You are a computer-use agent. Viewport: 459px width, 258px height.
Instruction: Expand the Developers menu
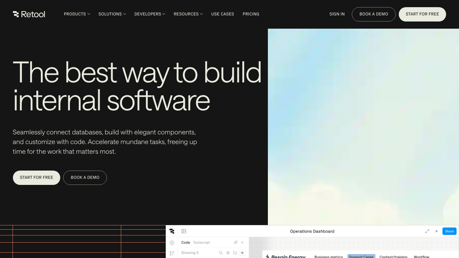pyautogui.click(x=150, y=14)
